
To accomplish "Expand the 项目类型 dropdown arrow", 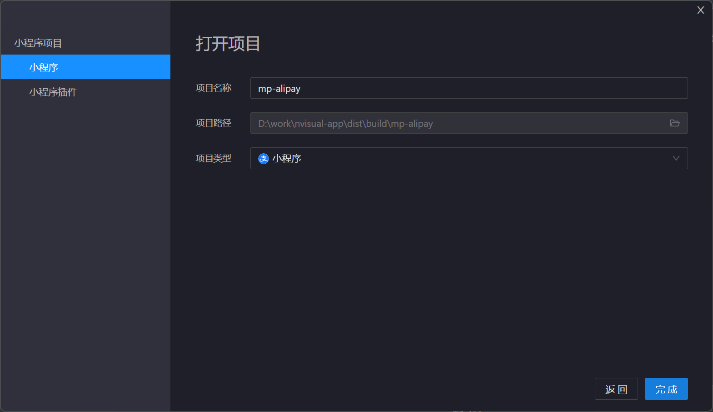I will click(676, 158).
